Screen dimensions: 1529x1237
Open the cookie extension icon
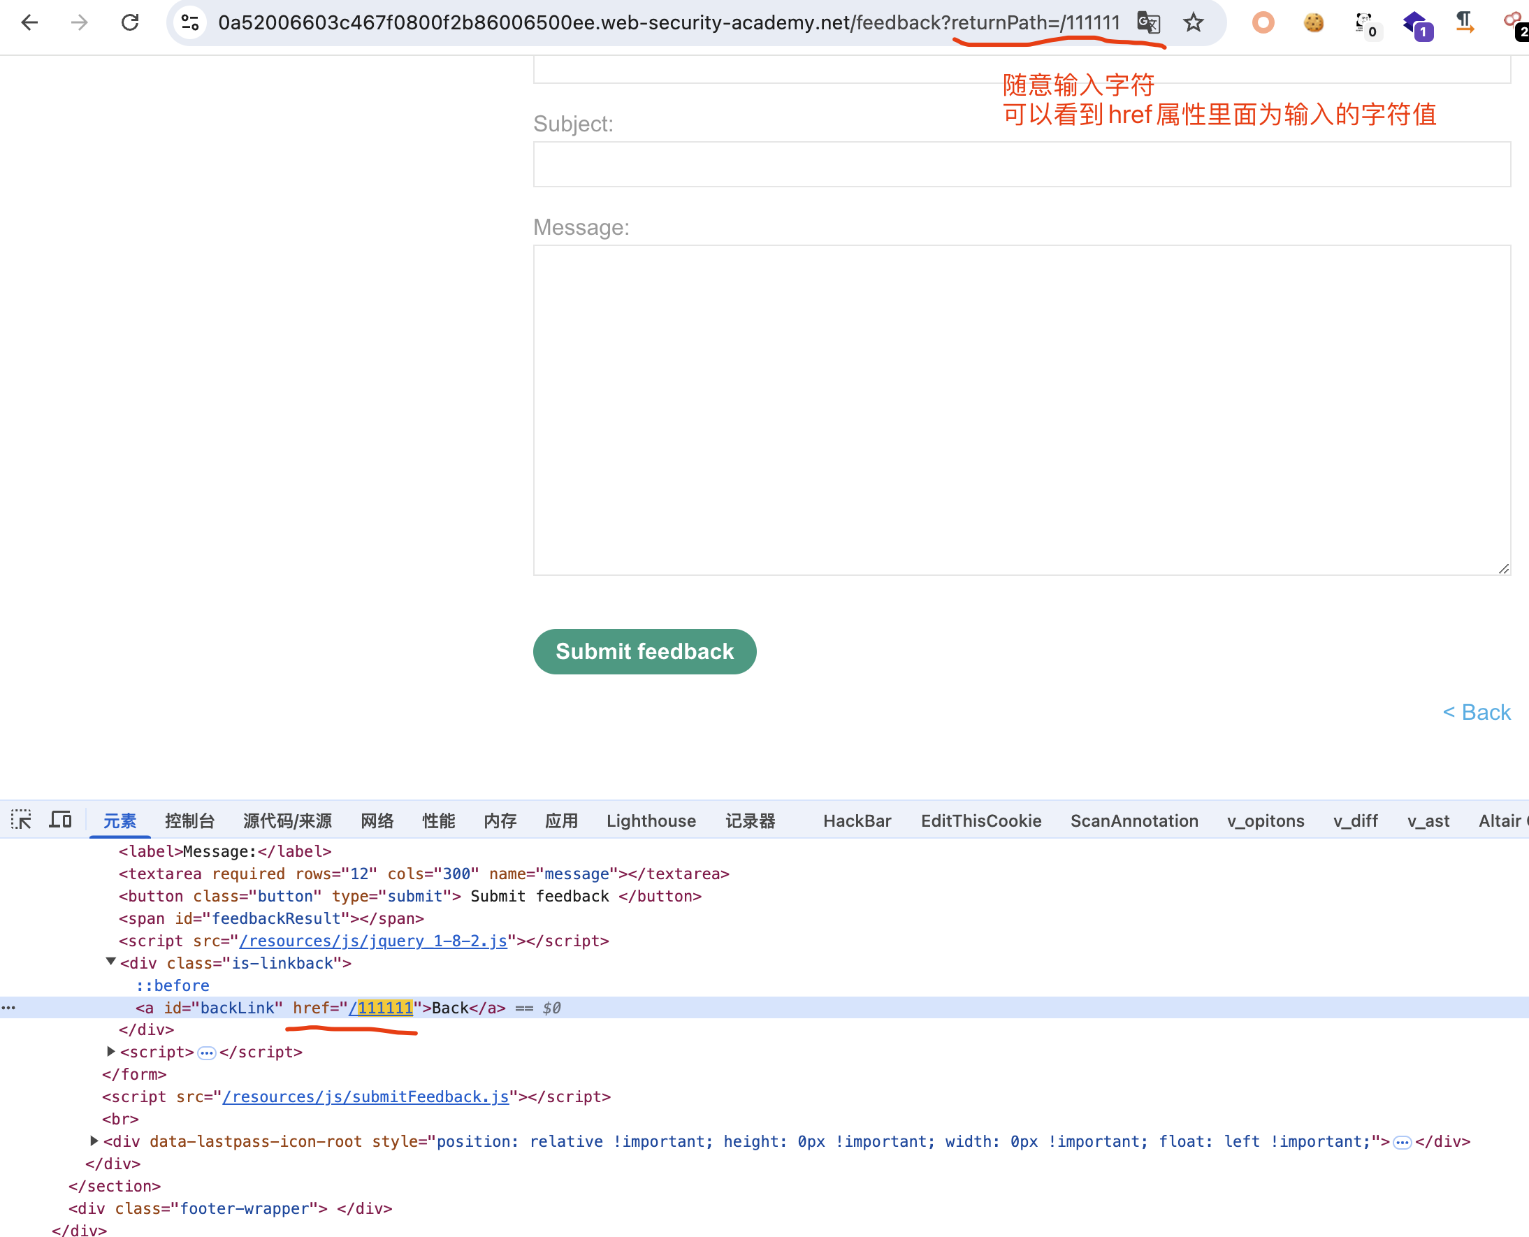point(1313,23)
